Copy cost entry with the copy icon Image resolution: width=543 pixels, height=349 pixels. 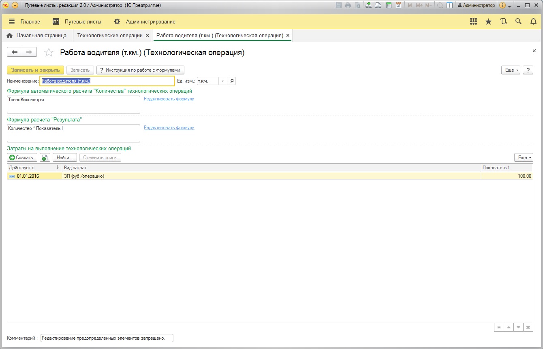[x=45, y=157]
